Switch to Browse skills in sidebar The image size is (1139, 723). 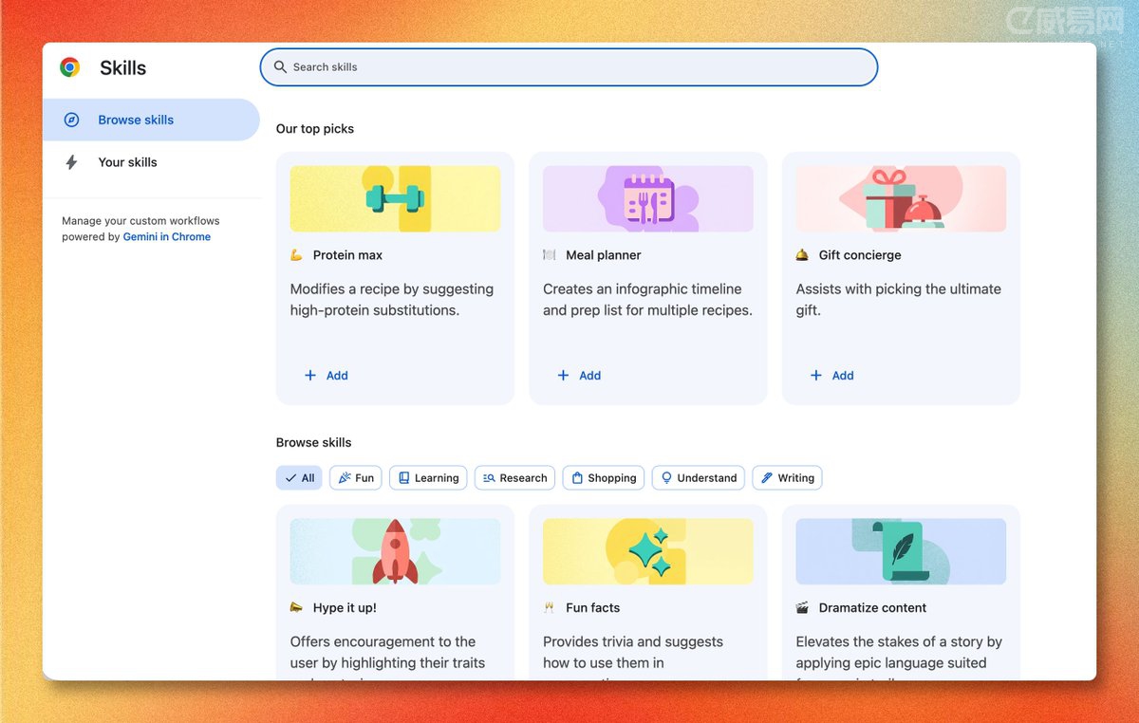click(x=136, y=120)
